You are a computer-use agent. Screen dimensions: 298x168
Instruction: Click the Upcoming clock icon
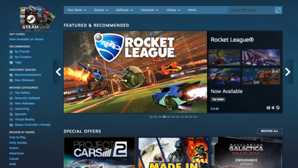tap(11, 109)
